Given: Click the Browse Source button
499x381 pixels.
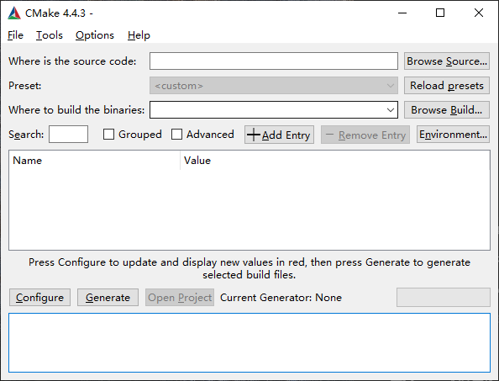Looking at the screenshot, I should [x=447, y=61].
